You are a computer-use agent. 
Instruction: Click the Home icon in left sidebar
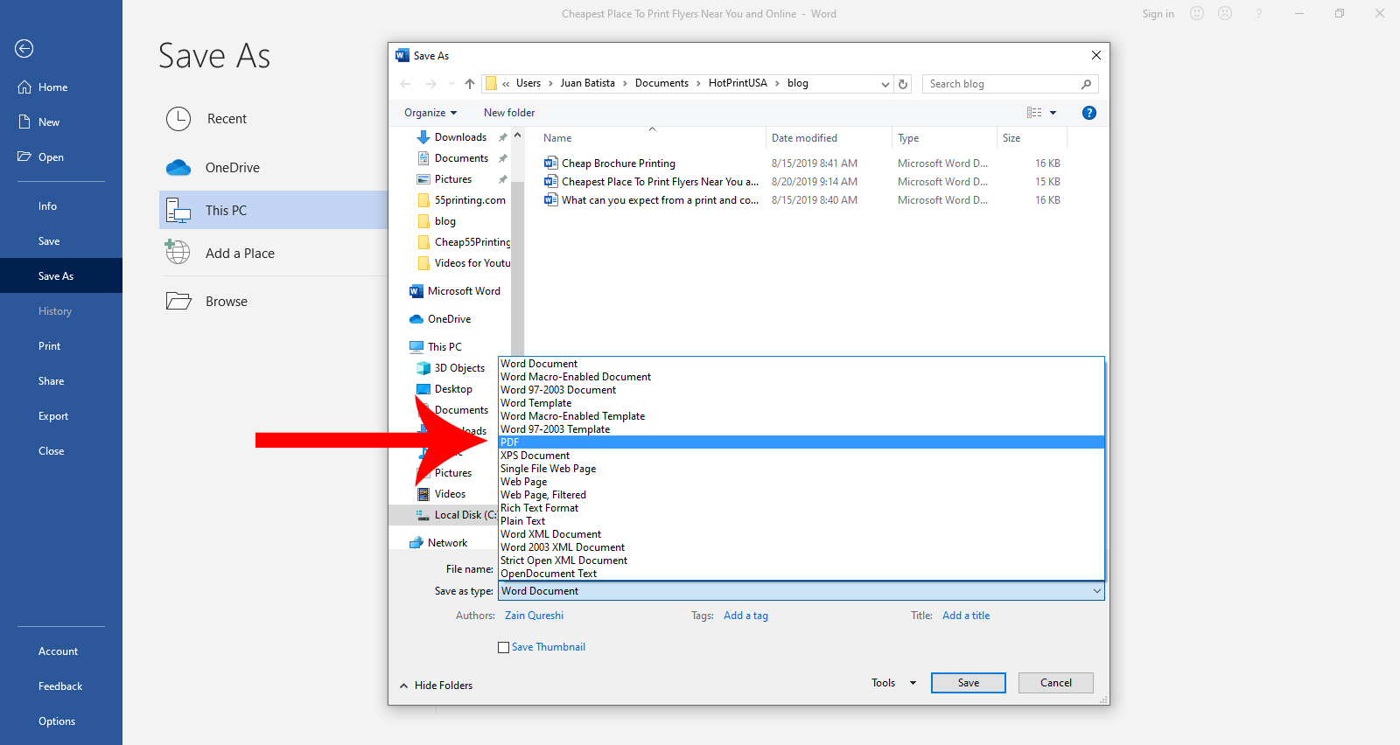24,87
